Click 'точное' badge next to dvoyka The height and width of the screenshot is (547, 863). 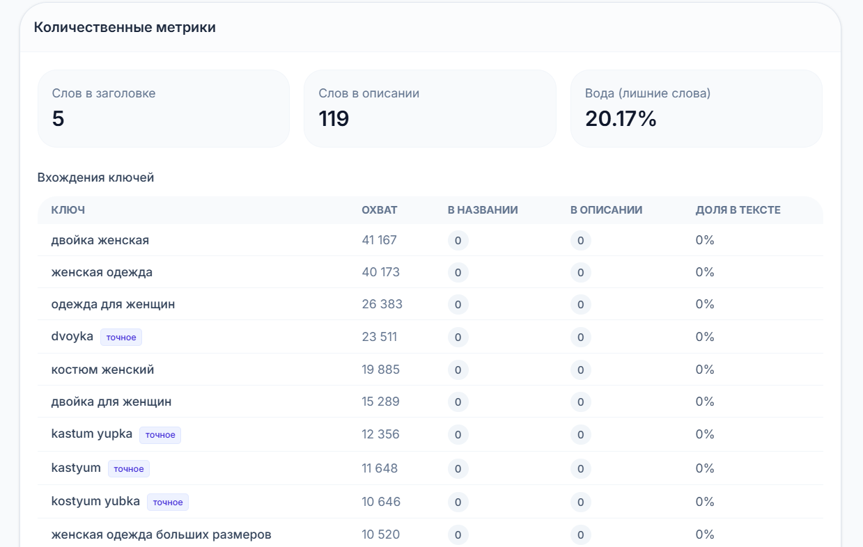[x=121, y=338]
